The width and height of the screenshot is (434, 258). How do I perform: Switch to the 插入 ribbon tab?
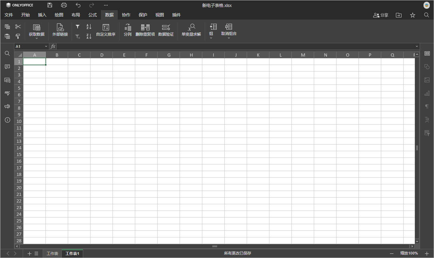(42, 15)
